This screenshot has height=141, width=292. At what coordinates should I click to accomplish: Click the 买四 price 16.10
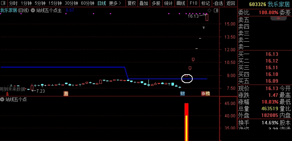pos(272,74)
